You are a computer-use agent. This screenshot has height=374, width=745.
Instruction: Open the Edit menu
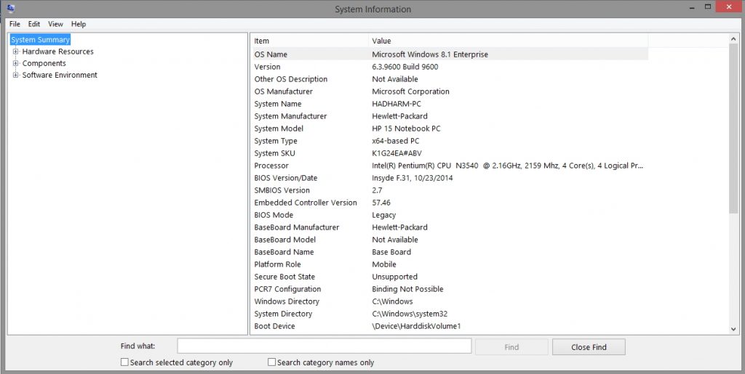pos(33,24)
